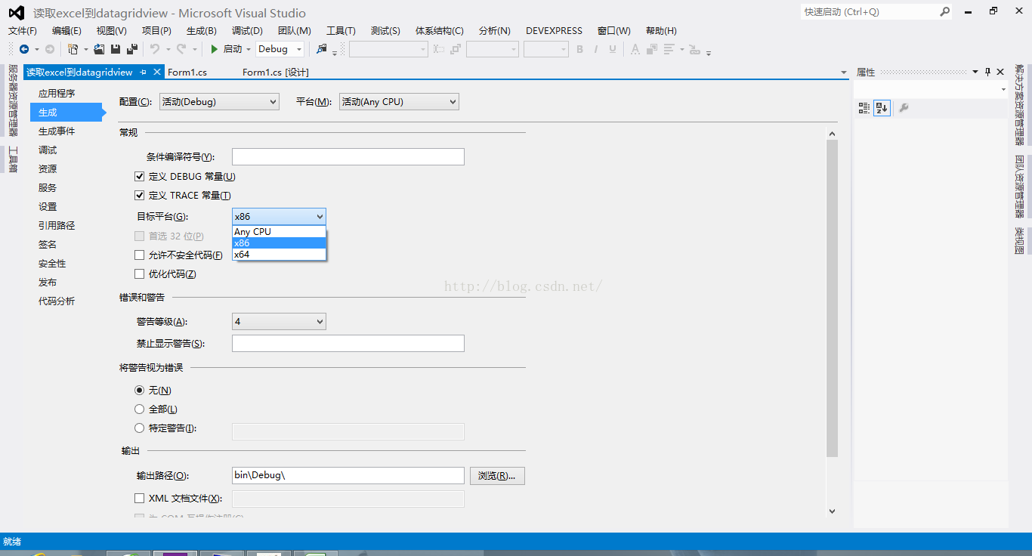The image size is (1032, 556).
Task: Pin the Properties panel with pushpin icon
Action: pyautogui.click(x=987, y=72)
